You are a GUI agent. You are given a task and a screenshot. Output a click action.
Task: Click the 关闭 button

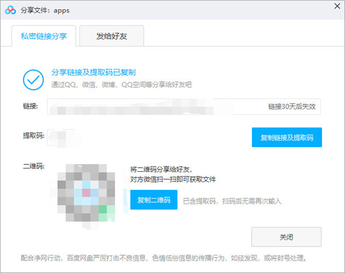286,237
